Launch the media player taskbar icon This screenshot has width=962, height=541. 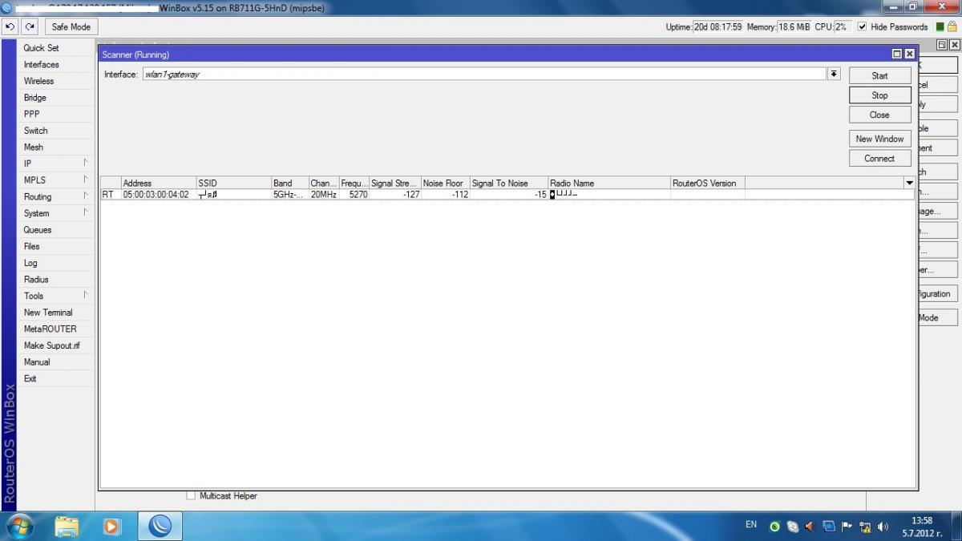pos(112,527)
